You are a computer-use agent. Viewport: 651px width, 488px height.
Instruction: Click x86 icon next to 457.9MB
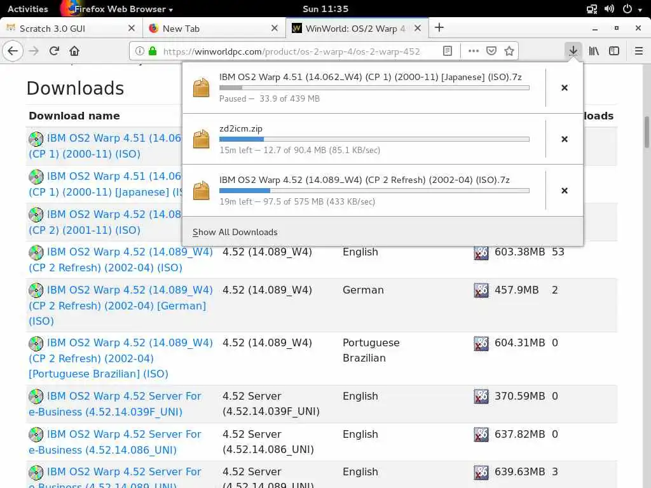point(481,290)
